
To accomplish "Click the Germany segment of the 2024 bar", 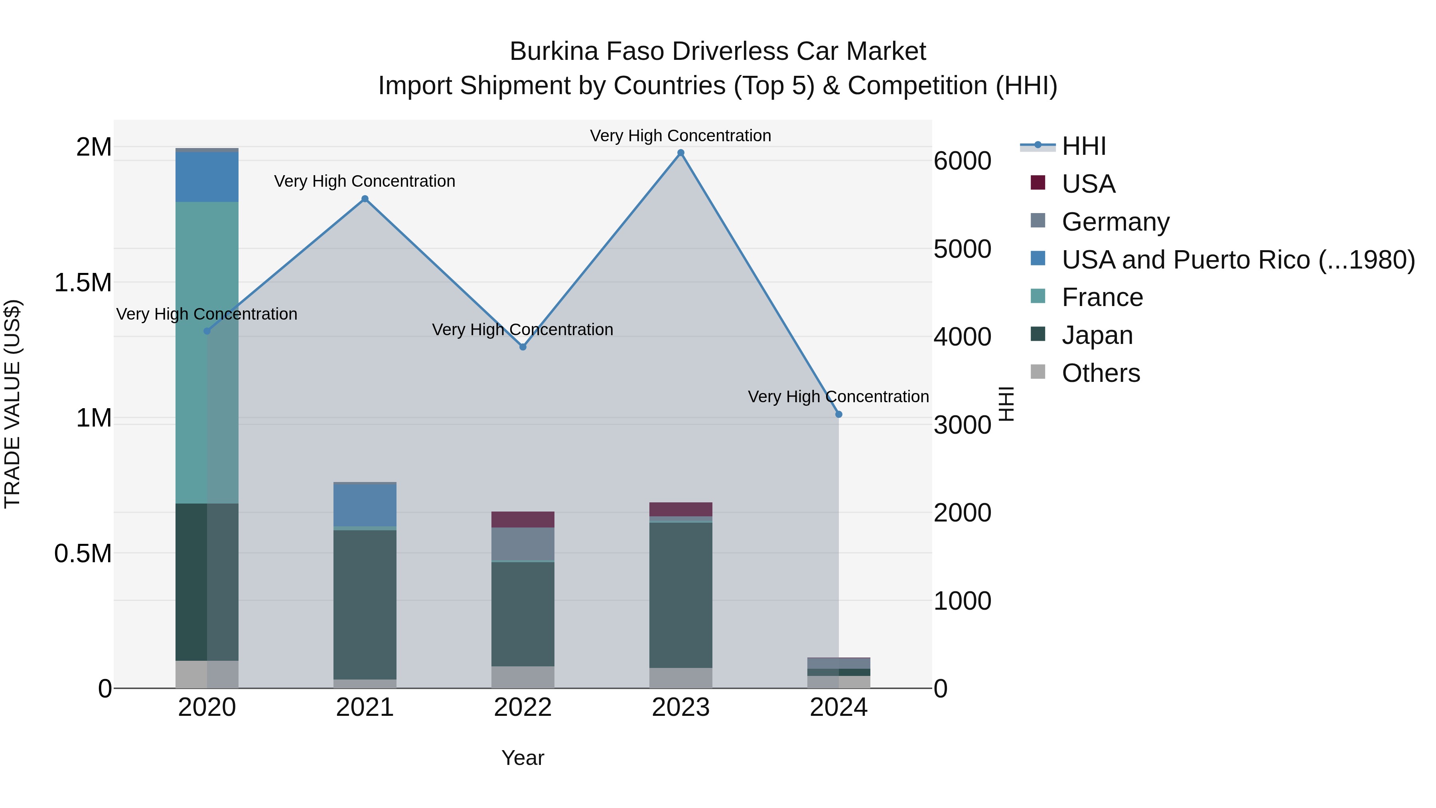I will (839, 664).
